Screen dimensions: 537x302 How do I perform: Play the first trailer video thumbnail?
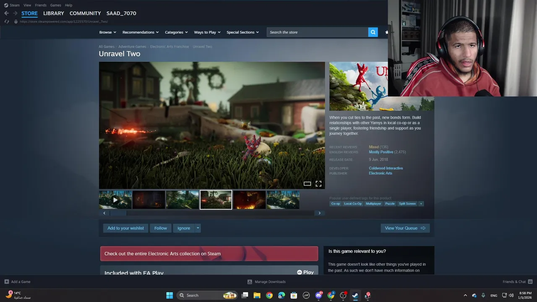pyautogui.click(x=115, y=200)
